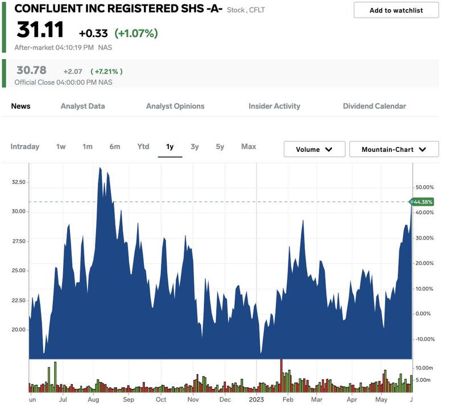The height and width of the screenshot is (414, 455).
Task: Go to the Dividend Calendar tab
Action: coord(374,106)
